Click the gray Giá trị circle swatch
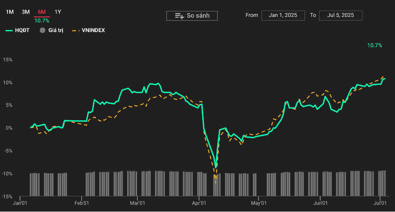This screenshot has width=395, height=212. pyautogui.click(x=42, y=30)
